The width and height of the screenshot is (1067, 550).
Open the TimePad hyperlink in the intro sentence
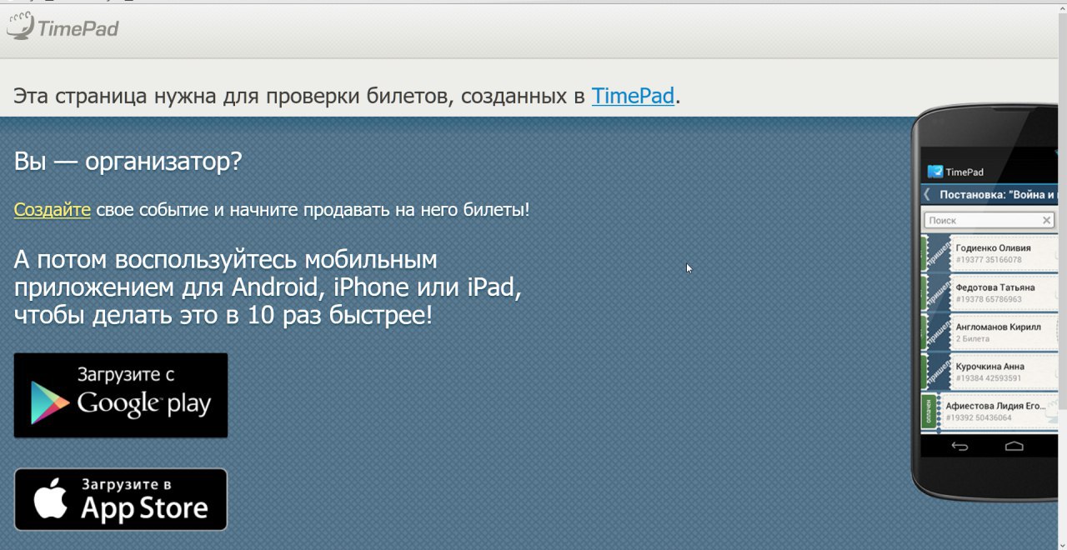coord(633,96)
